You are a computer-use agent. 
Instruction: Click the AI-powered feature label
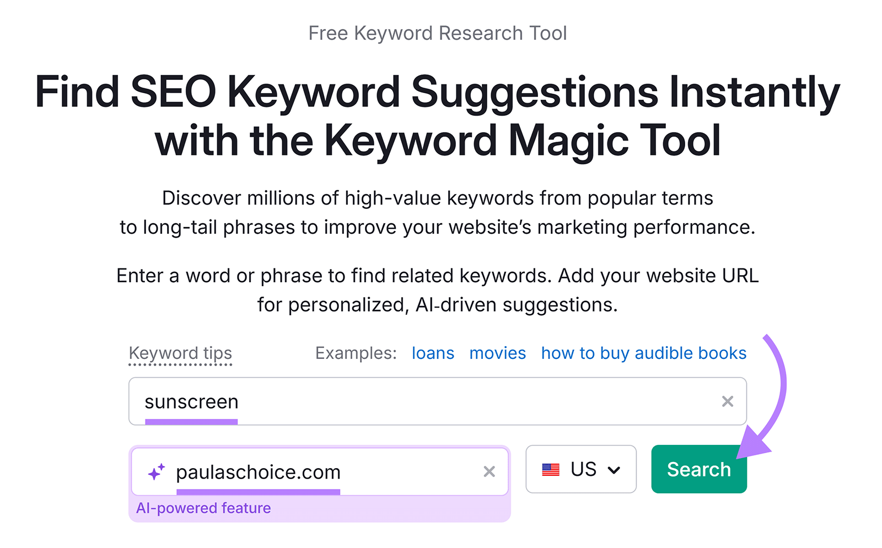pos(204,508)
